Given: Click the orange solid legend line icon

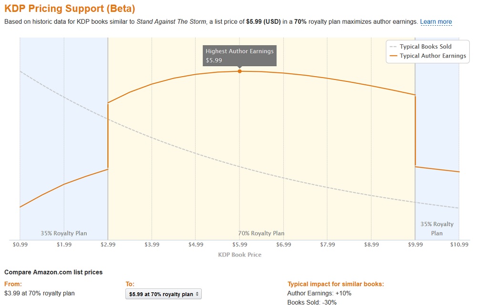Looking at the screenshot, I should click(393, 56).
